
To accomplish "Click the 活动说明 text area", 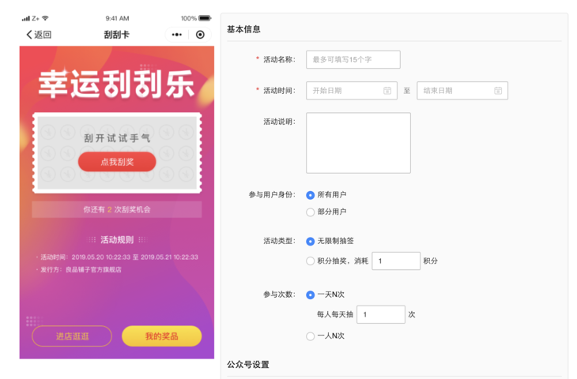I will point(358,143).
